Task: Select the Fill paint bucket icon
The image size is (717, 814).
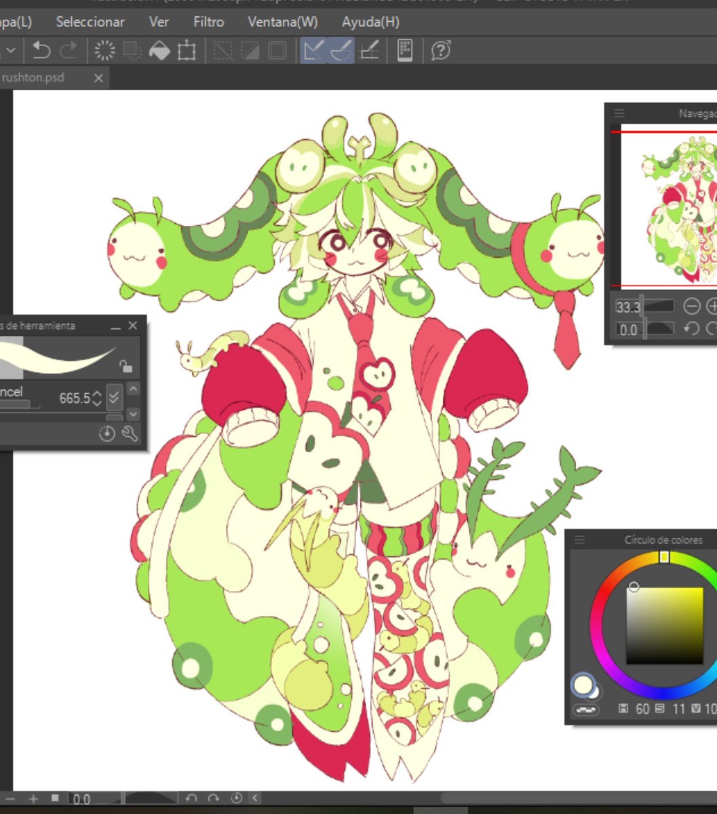Action: [x=159, y=51]
